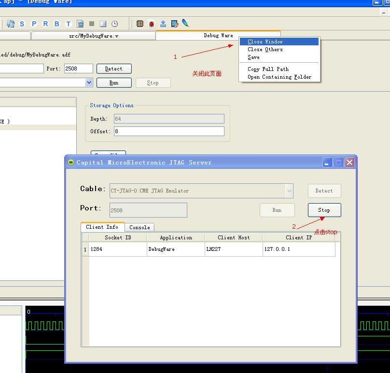
Task: Click the blue R toolbar icon
Action: (x=45, y=24)
